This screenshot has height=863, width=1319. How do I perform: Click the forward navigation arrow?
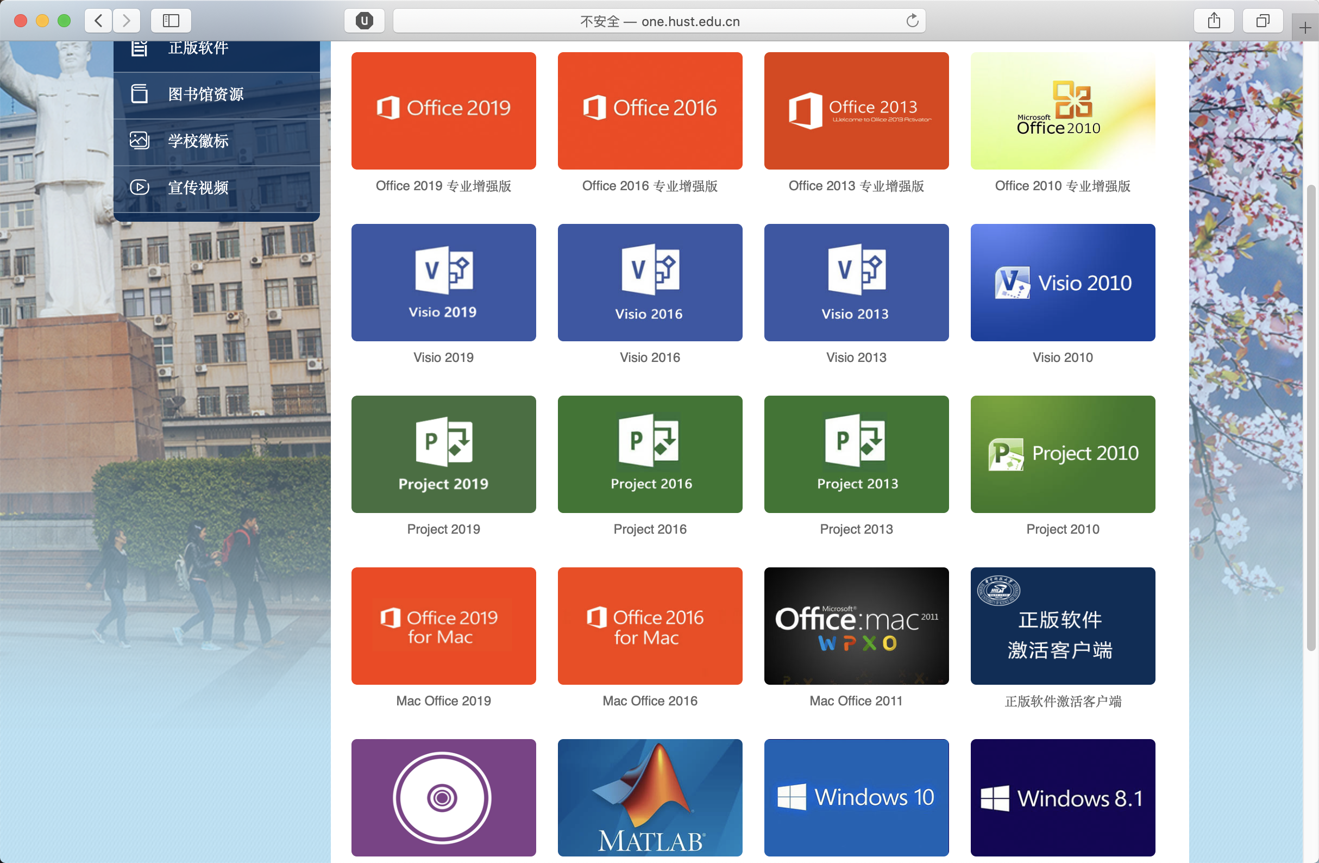click(127, 21)
